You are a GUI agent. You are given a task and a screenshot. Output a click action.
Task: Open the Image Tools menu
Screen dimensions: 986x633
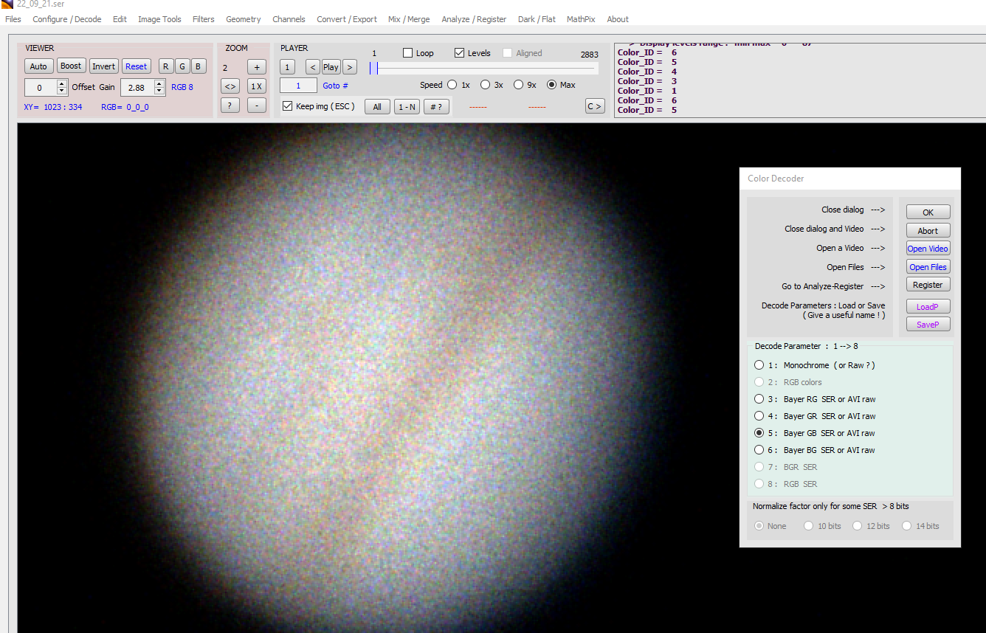click(159, 19)
